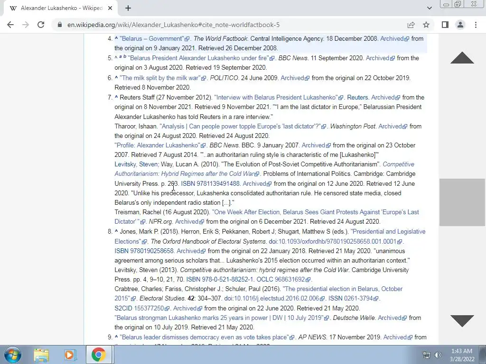Open Archived link after Washington Post
This screenshot has width=486, height=364.
click(x=393, y=126)
